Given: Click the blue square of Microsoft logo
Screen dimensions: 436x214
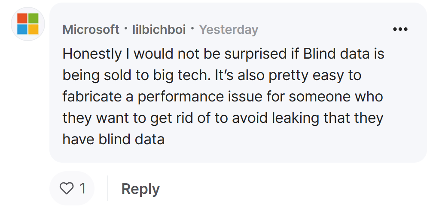Looking at the screenshot, I should click(22, 30).
